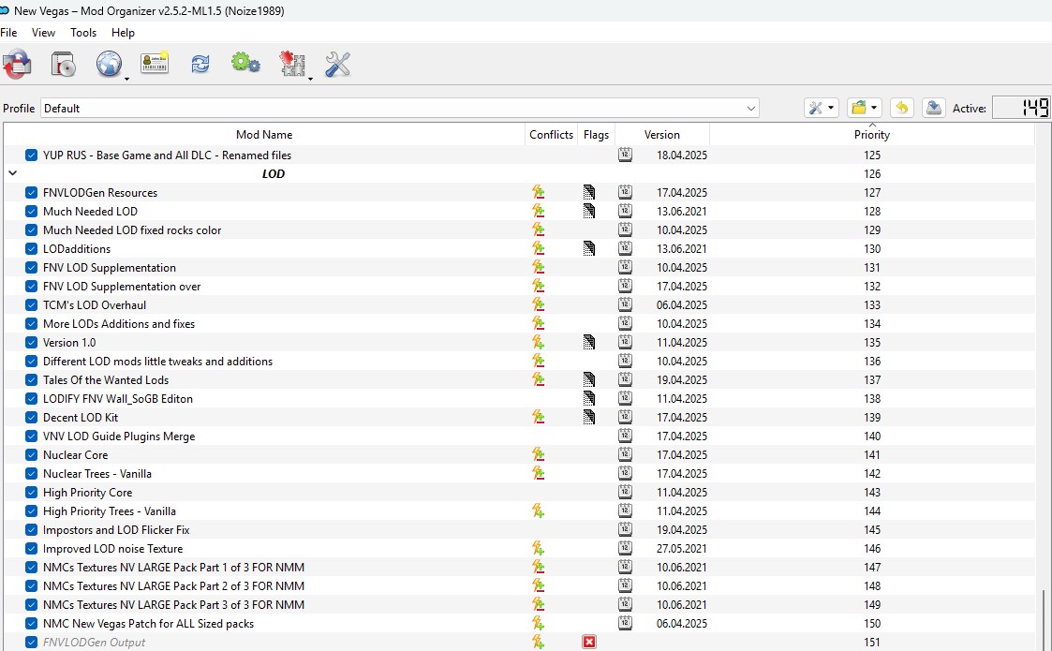Click the conflict icon on Improved LOD noise Texture

[x=538, y=549]
